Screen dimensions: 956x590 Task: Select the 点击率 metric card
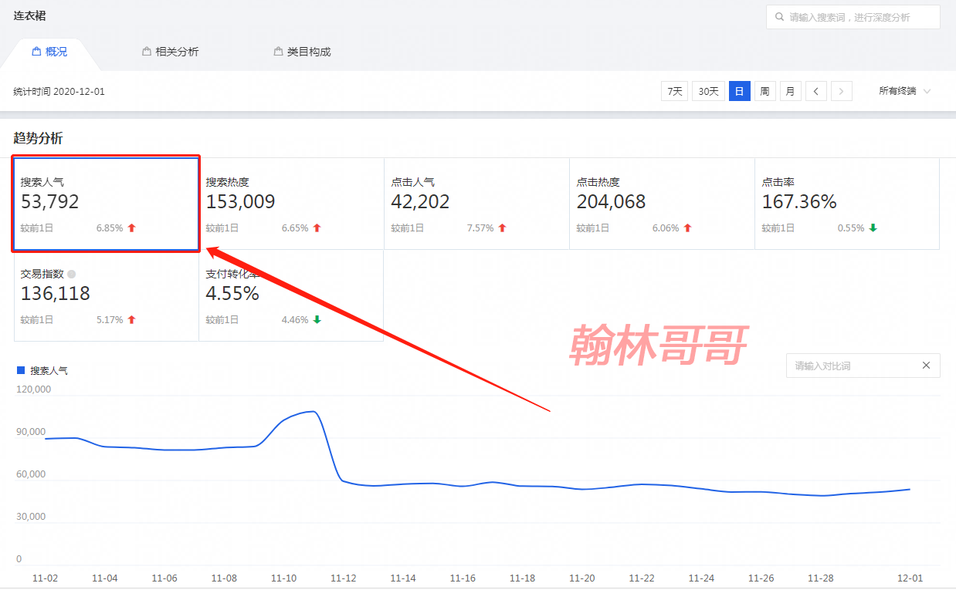847,204
